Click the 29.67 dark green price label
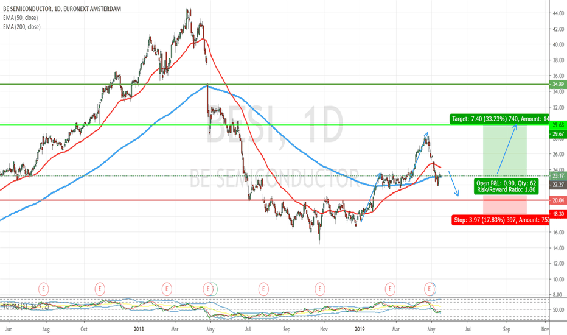This screenshot has width=567, height=335. click(x=558, y=133)
